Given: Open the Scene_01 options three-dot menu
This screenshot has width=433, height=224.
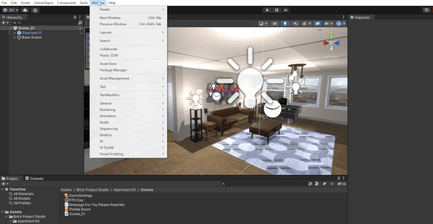Looking at the screenshot, I should click(x=80, y=28).
